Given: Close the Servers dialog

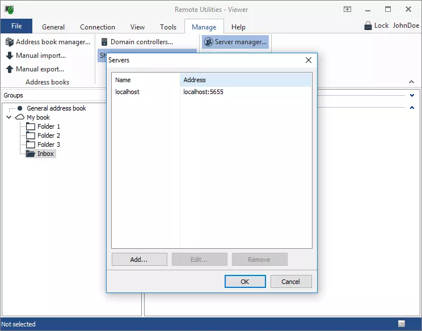Looking at the screenshot, I should 309,60.
